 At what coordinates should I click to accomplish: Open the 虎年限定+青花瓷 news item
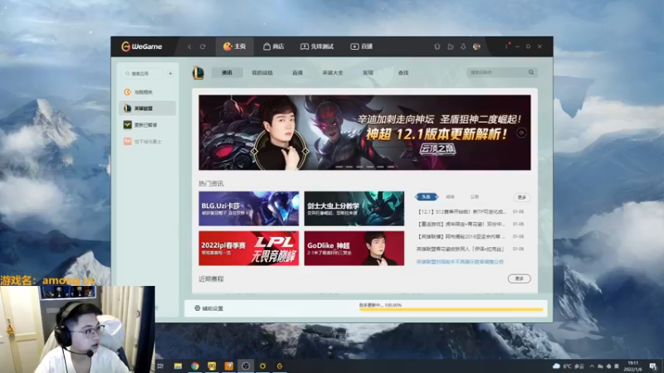tap(461, 224)
